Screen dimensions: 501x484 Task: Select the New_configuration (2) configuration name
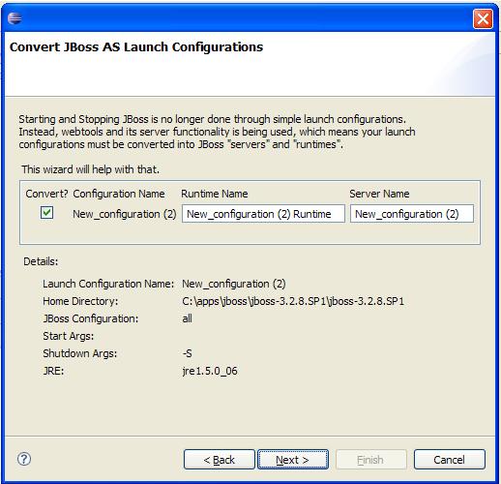(x=125, y=214)
